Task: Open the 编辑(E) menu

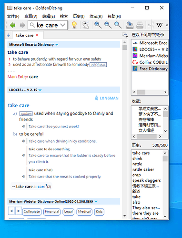Action: click(x=49, y=16)
